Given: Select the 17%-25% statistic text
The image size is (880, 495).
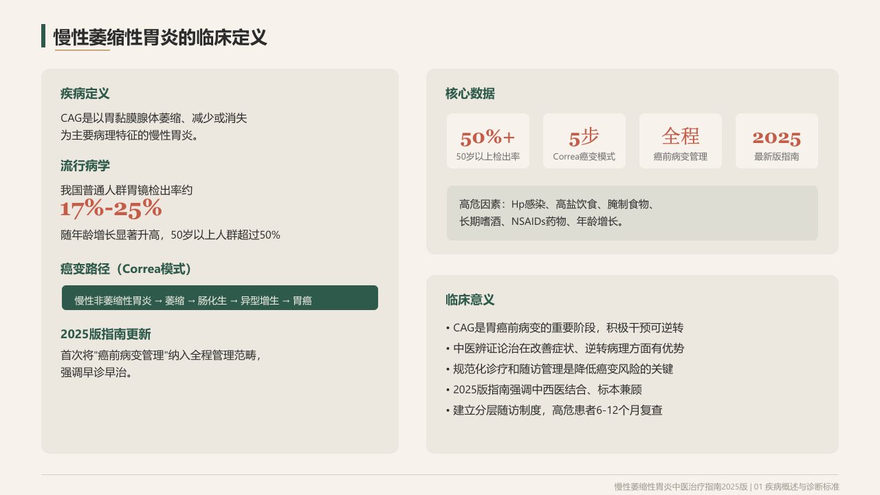Looking at the screenshot, I should [111, 208].
